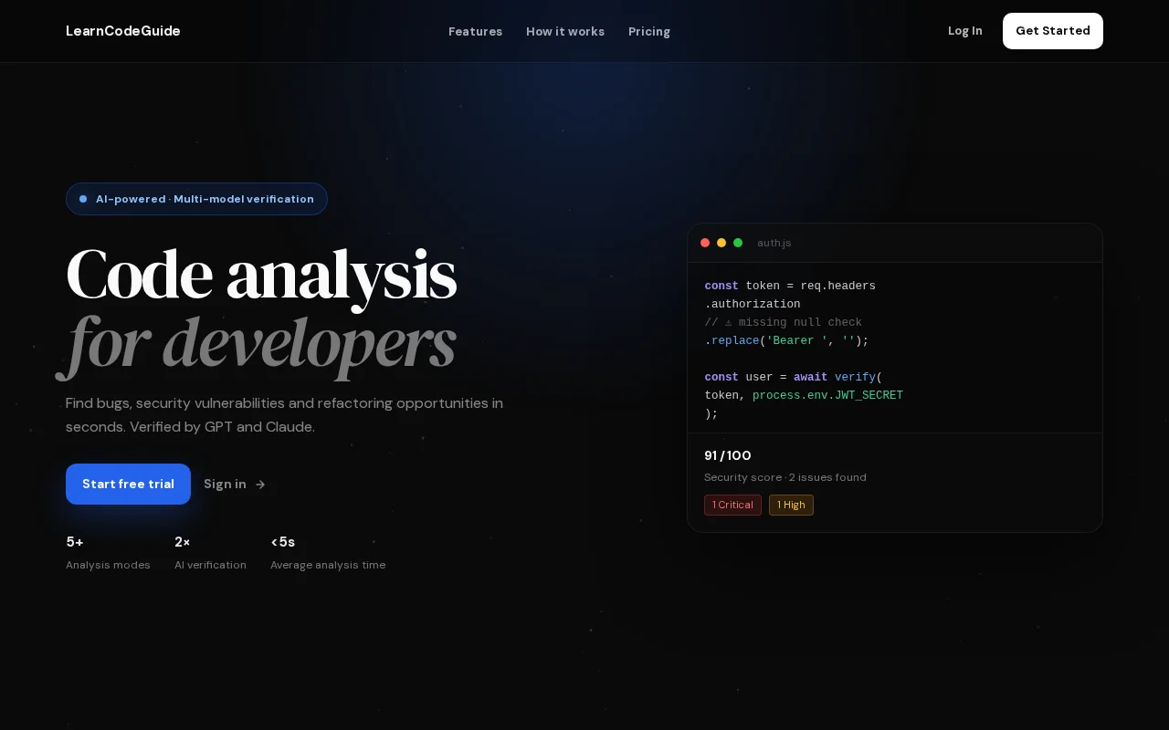Click 'const token = req.headers' code line
Screen dimensions: 1169x730
790,286
